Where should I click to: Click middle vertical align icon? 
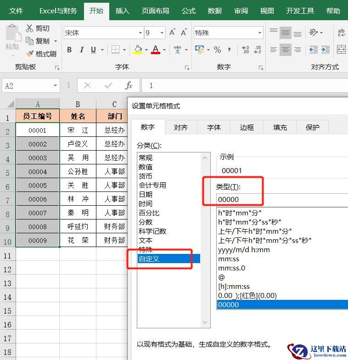point(286,32)
